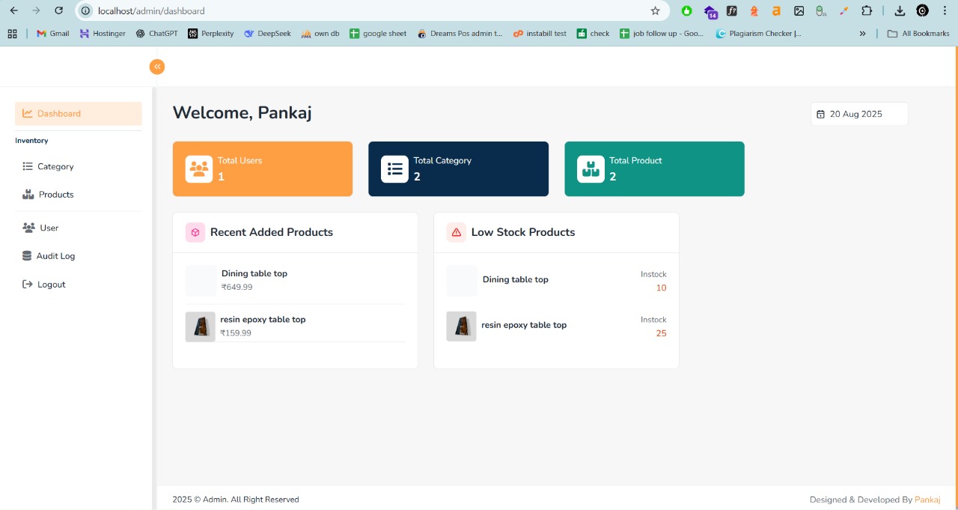Click the Audit Log stack icon
Screen dimensions: 958x510
click(x=27, y=255)
